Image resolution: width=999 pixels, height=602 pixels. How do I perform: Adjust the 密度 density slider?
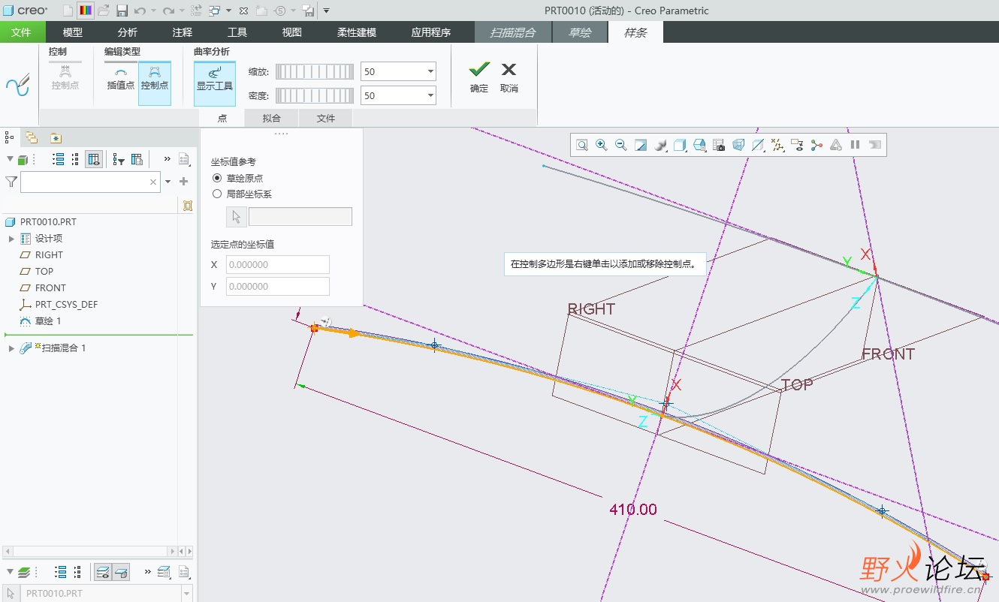(314, 96)
